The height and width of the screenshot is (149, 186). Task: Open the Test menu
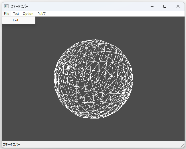coord(16,14)
